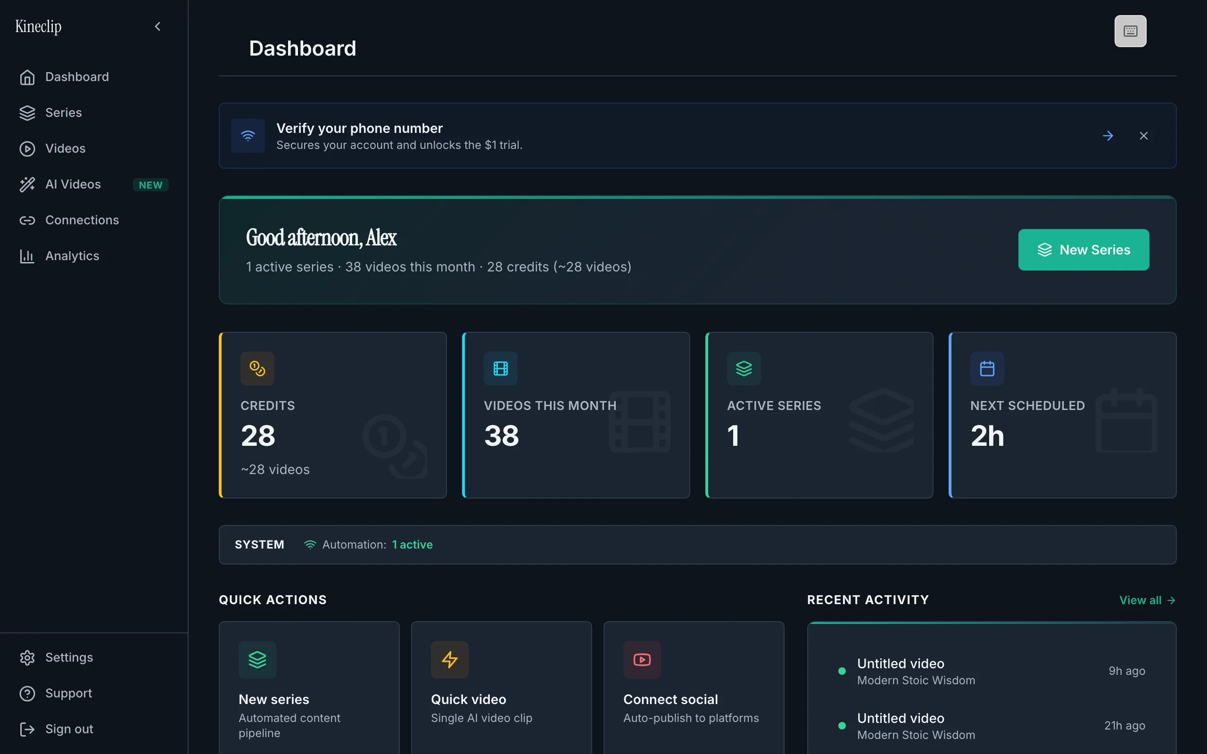Click the layers icon beside Series

27,113
